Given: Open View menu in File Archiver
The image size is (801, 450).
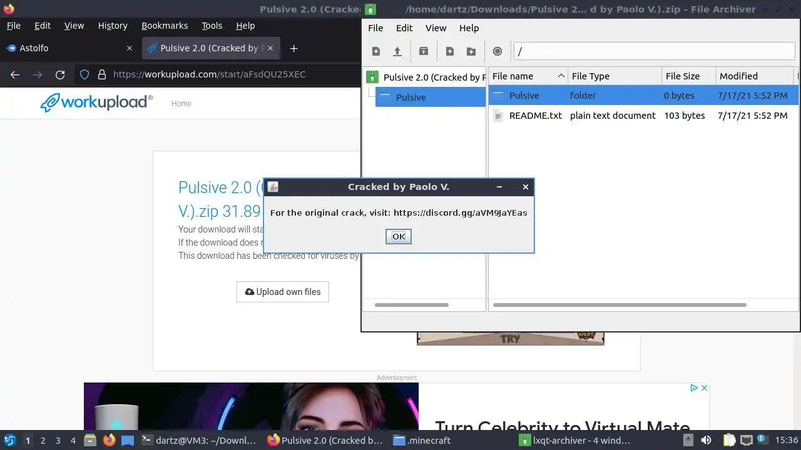Looking at the screenshot, I should (x=436, y=27).
